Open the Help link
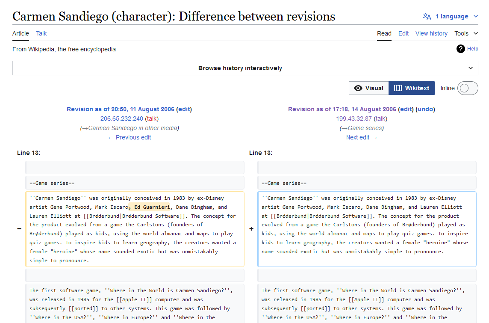489x323 pixels. pos(472,49)
